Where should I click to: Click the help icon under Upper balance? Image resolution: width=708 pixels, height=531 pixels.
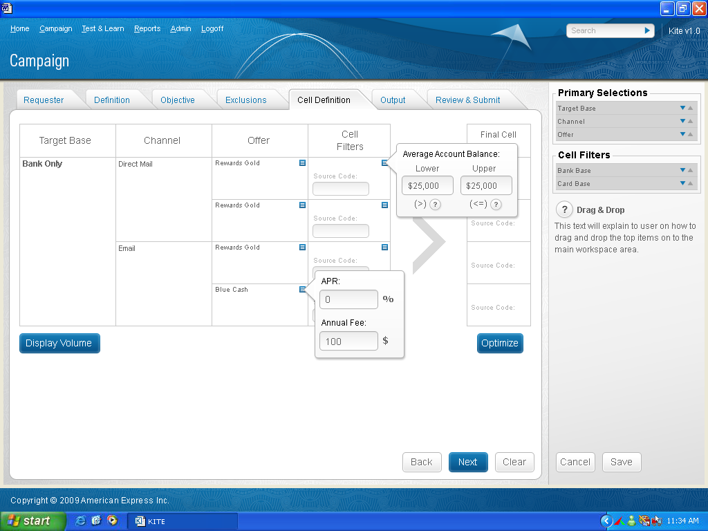[495, 204]
